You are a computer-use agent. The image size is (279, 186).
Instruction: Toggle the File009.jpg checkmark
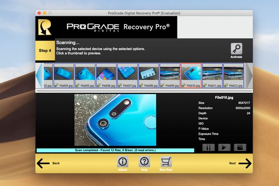pos(162,85)
